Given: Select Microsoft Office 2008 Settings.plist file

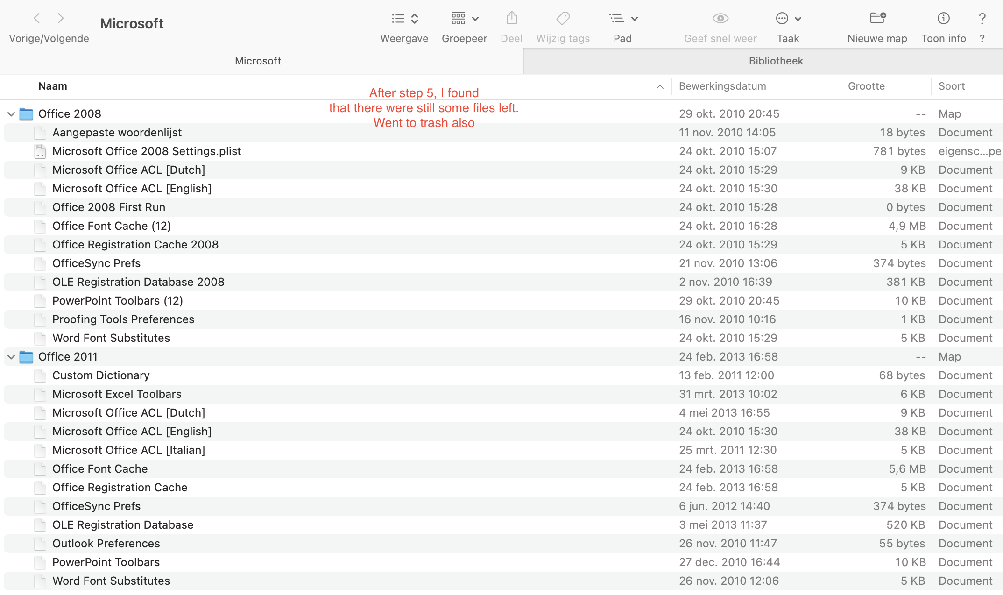Looking at the screenshot, I should (x=147, y=151).
